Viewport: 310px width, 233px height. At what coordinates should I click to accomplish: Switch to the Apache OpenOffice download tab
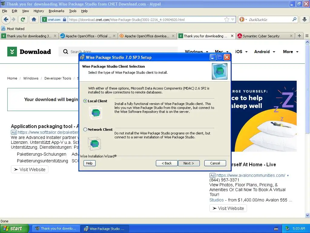point(147,36)
